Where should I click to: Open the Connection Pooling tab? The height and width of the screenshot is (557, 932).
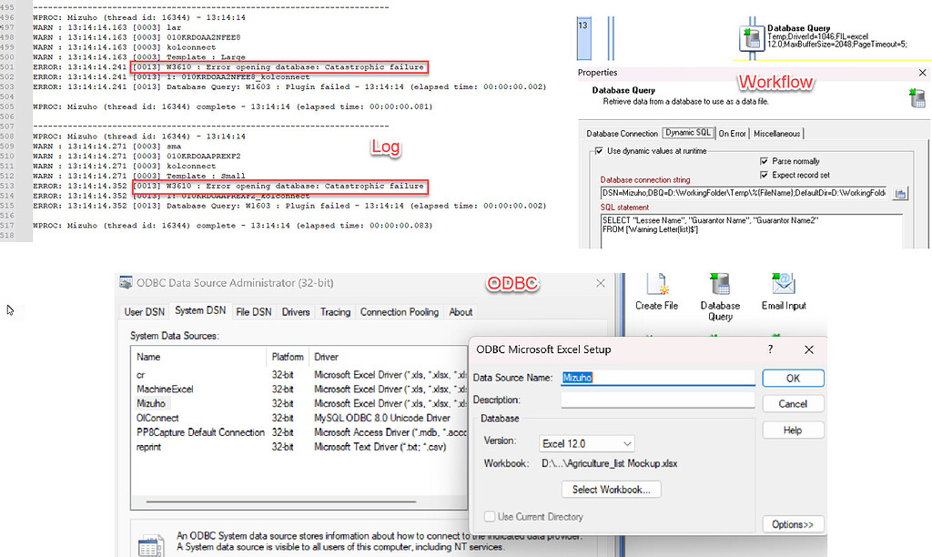point(399,311)
